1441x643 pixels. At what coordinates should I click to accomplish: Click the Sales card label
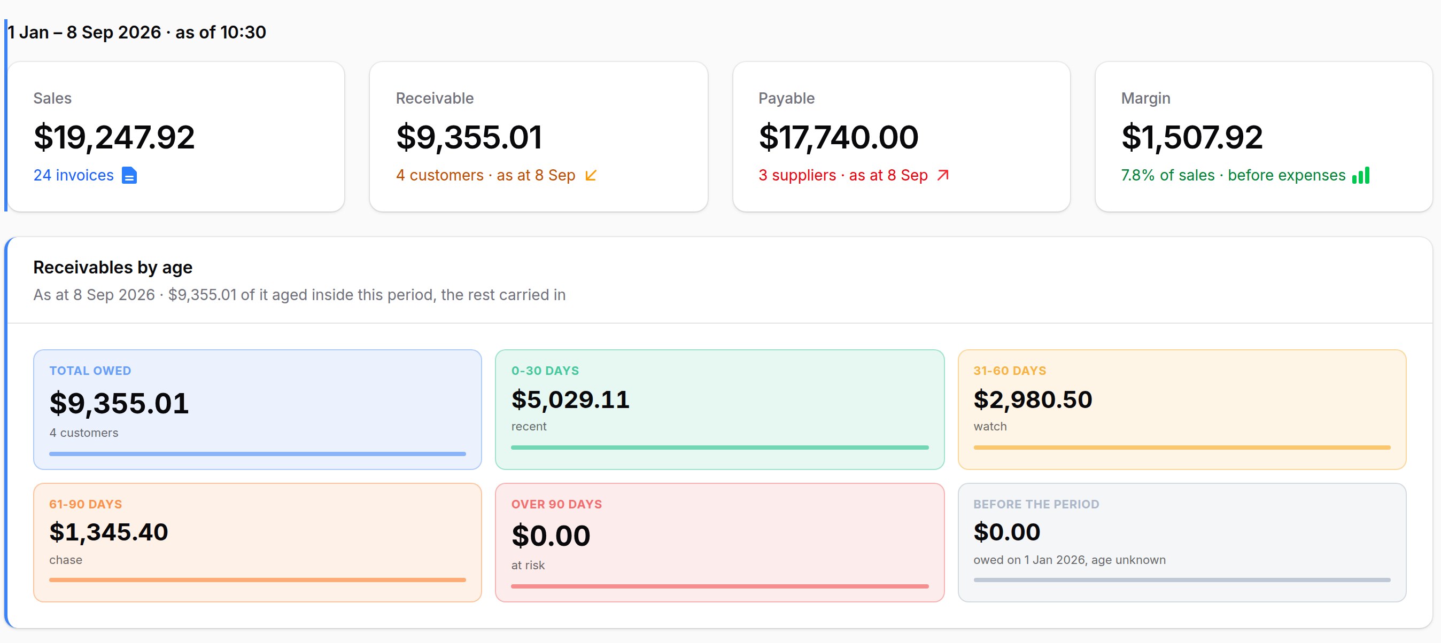tap(52, 98)
